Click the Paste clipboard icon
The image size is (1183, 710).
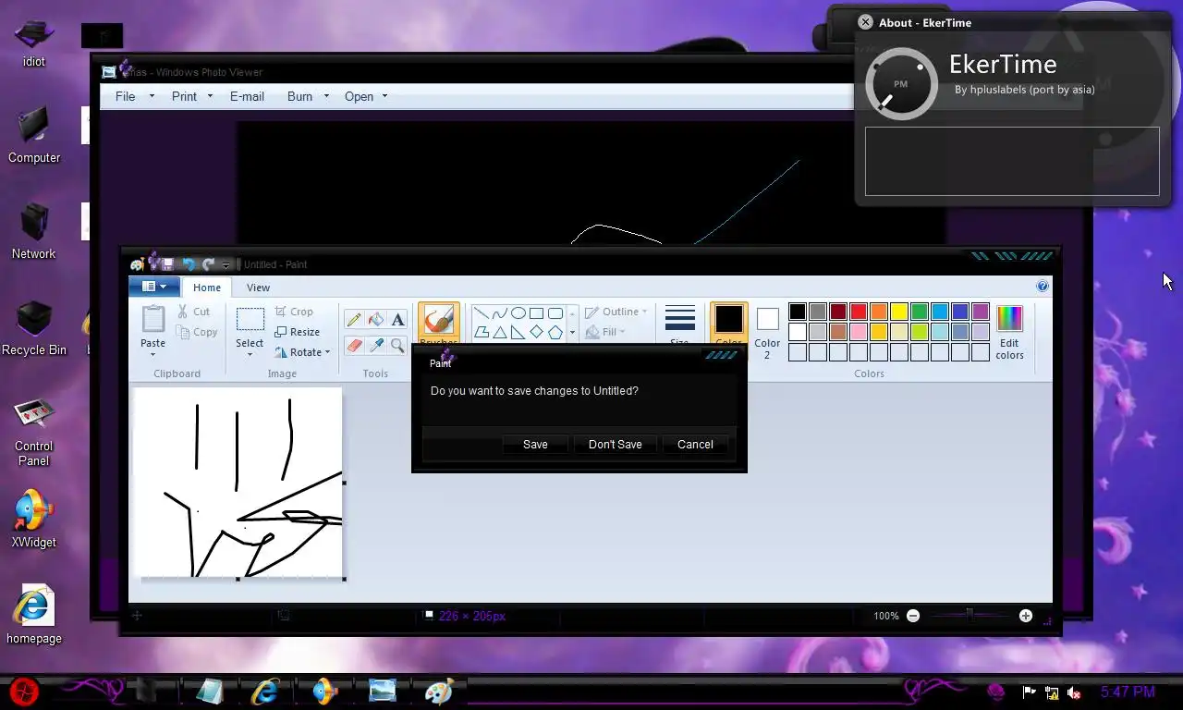coord(153,320)
